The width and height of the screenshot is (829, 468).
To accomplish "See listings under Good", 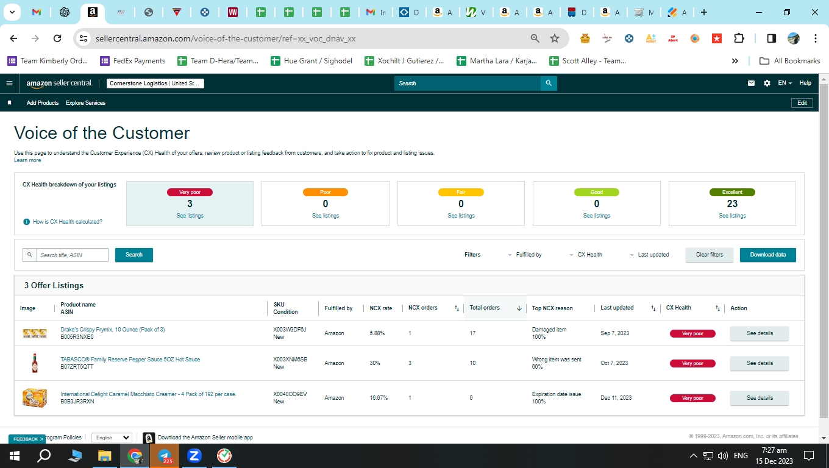I will [x=597, y=216].
